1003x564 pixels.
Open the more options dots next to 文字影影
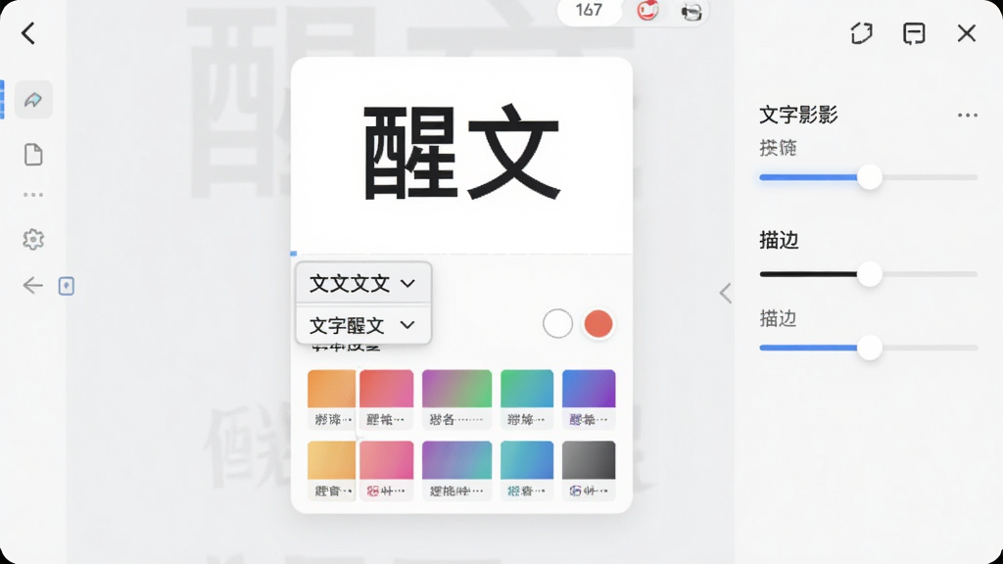(x=967, y=116)
